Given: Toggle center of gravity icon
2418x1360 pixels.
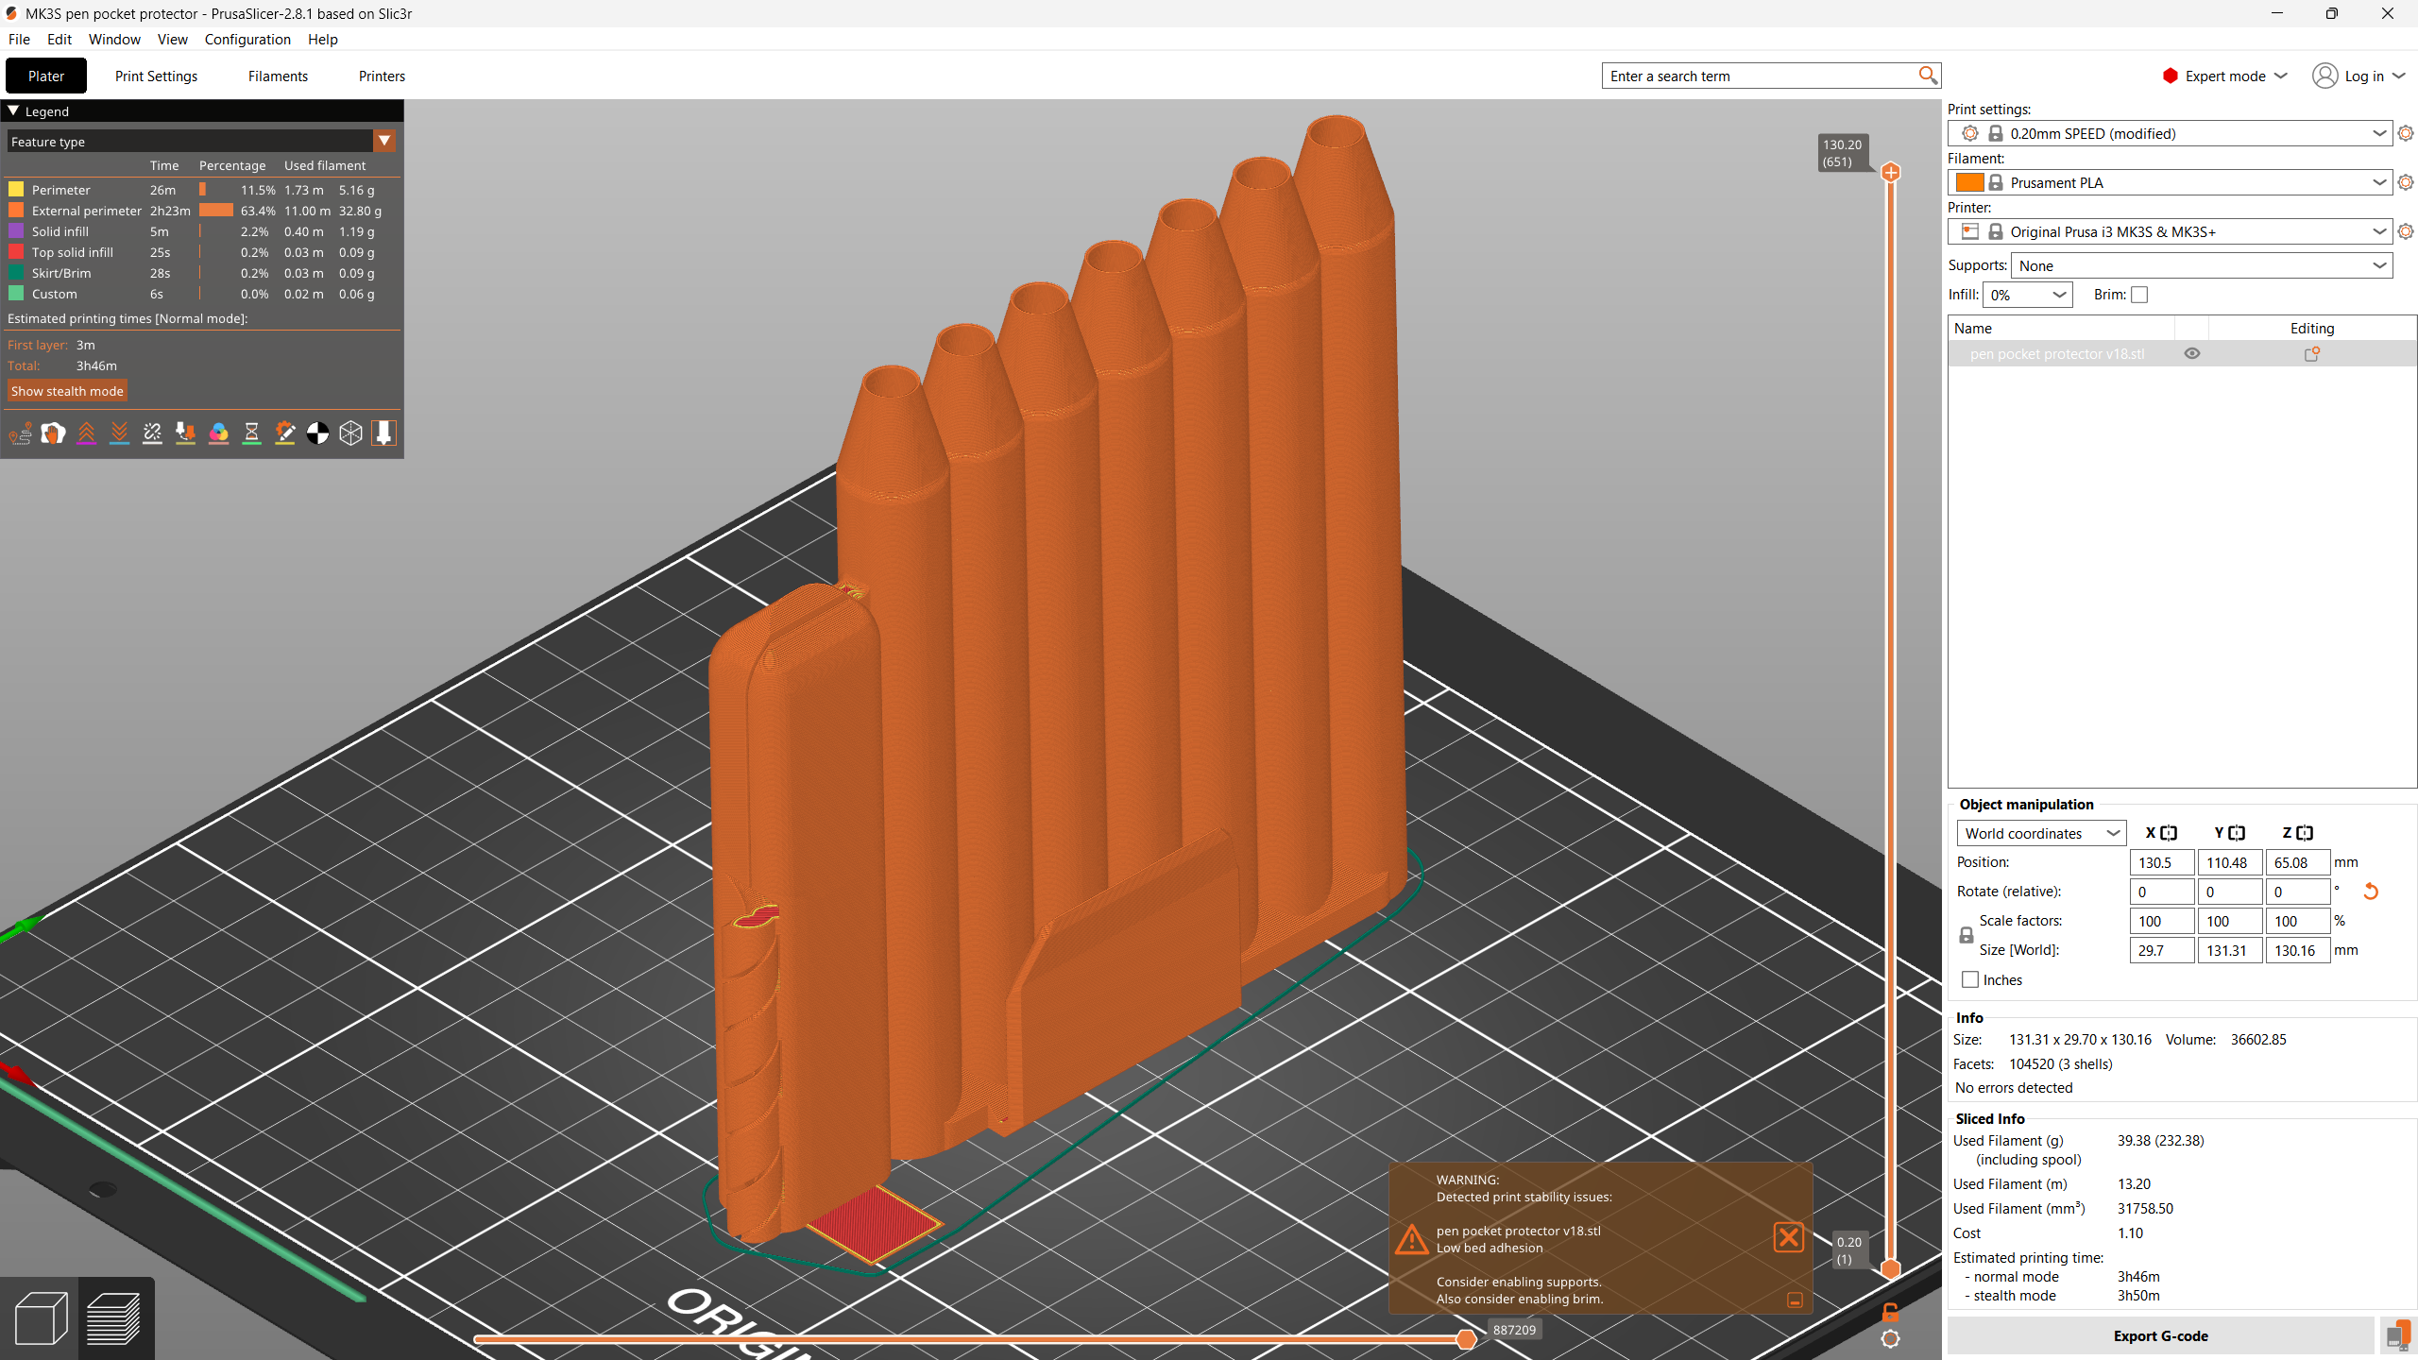Looking at the screenshot, I should (x=317, y=433).
